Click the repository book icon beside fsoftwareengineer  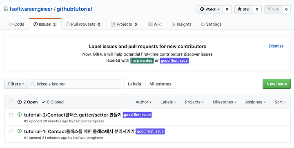pos(6,9)
